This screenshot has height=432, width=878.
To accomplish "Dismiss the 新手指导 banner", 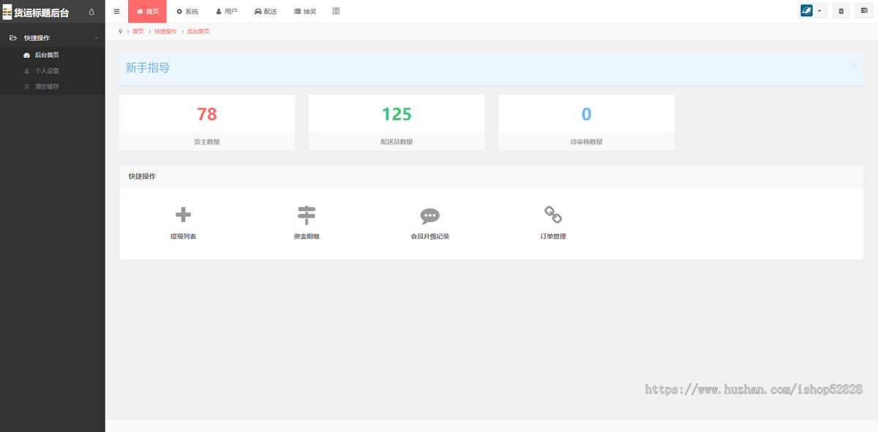I will (x=853, y=66).
